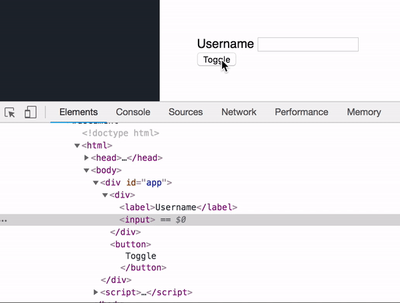This screenshot has height=303, width=400.
Task: Select the opening button tag row
Action: 131,244
